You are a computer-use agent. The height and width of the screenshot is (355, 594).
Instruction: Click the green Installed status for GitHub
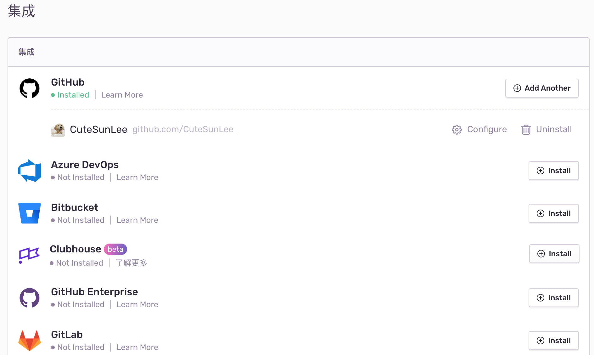click(70, 95)
